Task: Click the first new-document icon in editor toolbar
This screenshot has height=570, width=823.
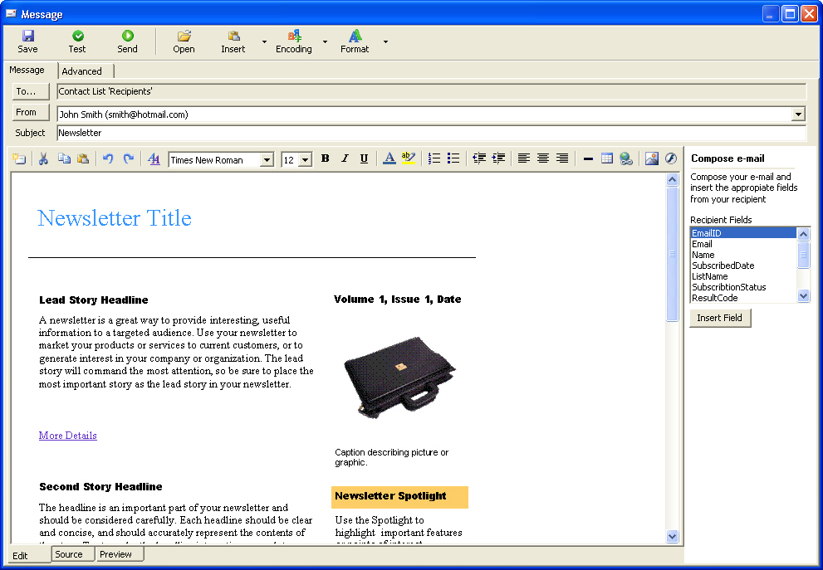Action: click(19, 158)
